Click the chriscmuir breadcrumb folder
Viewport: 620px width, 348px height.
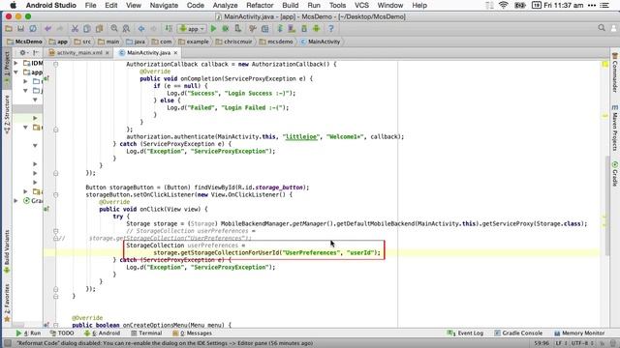tap(234, 42)
